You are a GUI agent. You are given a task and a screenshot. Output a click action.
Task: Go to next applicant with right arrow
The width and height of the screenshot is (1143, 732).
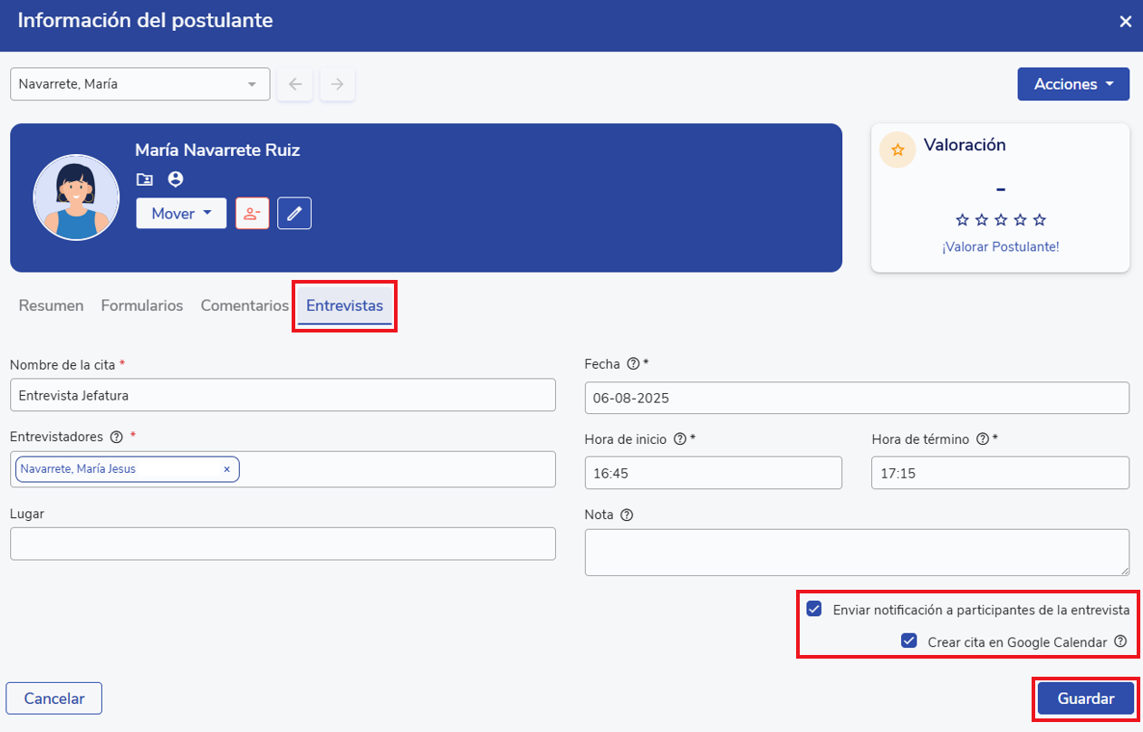click(x=337, y=84)
